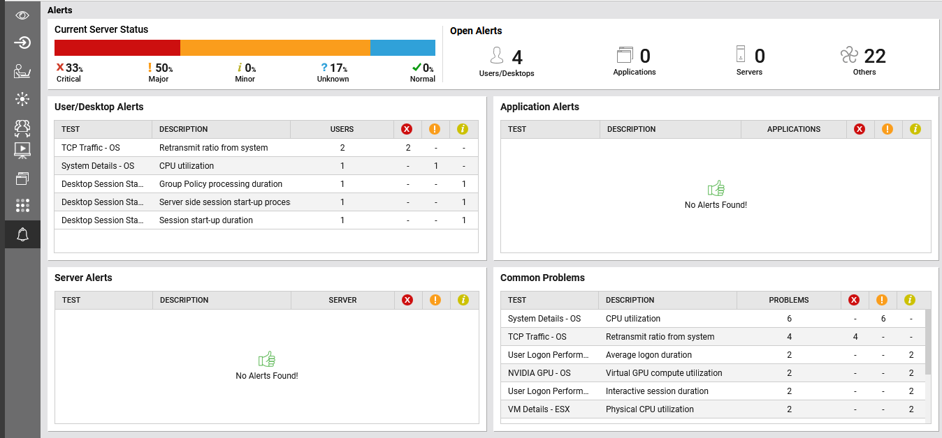Screen dimensions: 942x438
Task: Click the Others open alerts count
Action: [874, 56]
